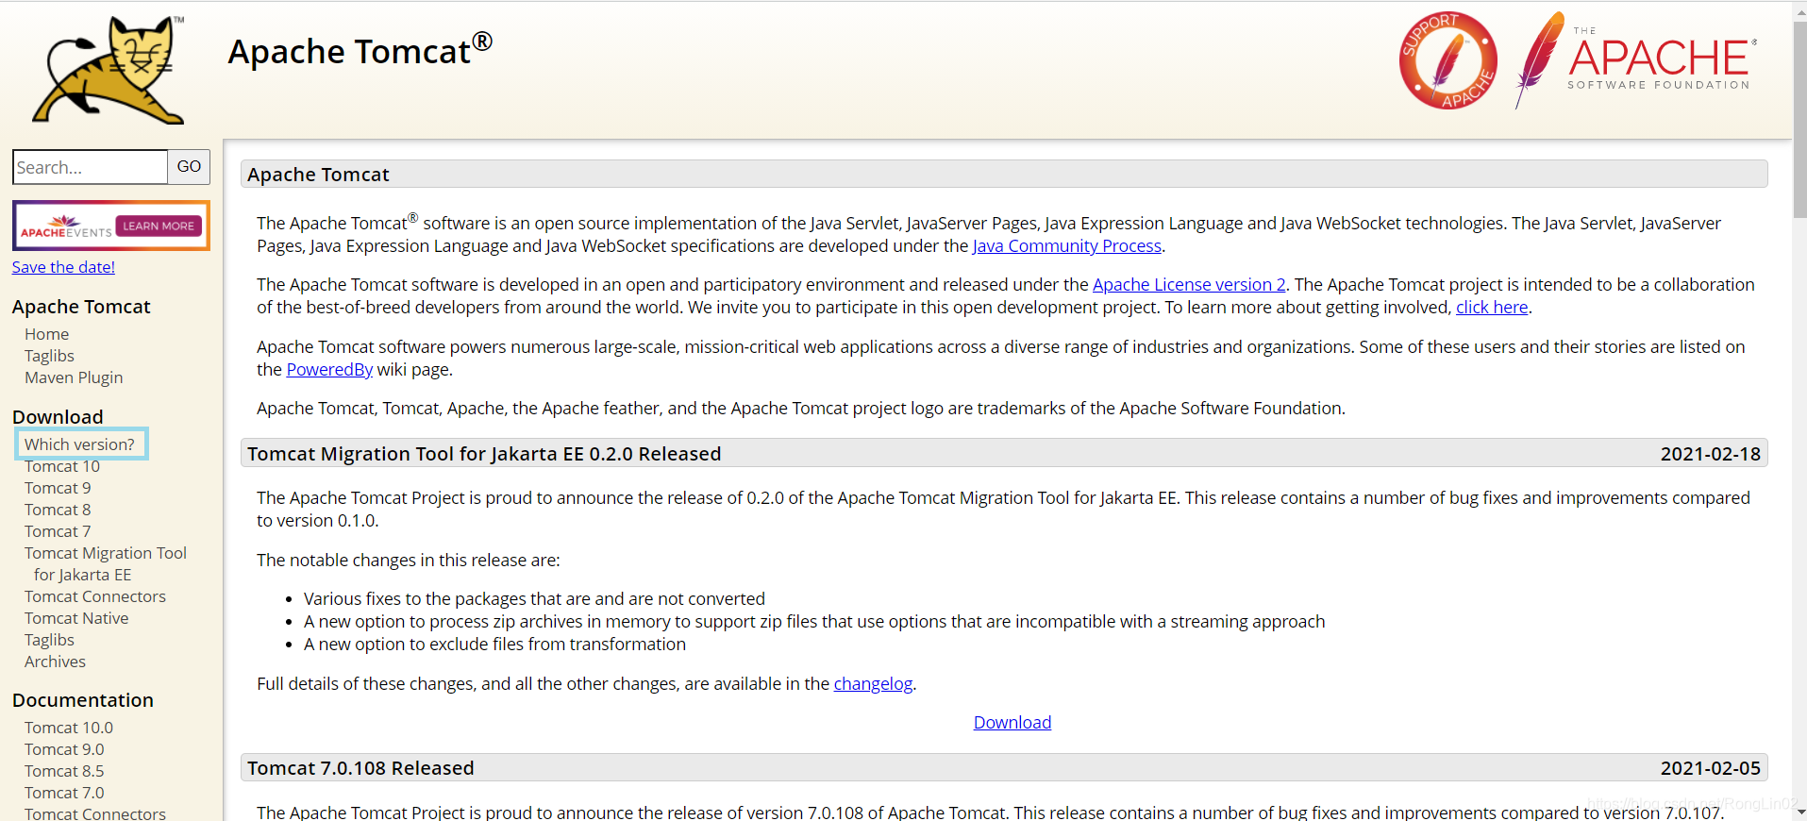Open Tomcat Native download link
This screenshot has height=821, width=1807.
76,618
